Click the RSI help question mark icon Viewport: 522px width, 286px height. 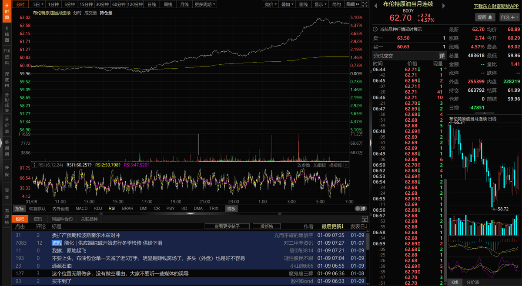coord(34,165)
